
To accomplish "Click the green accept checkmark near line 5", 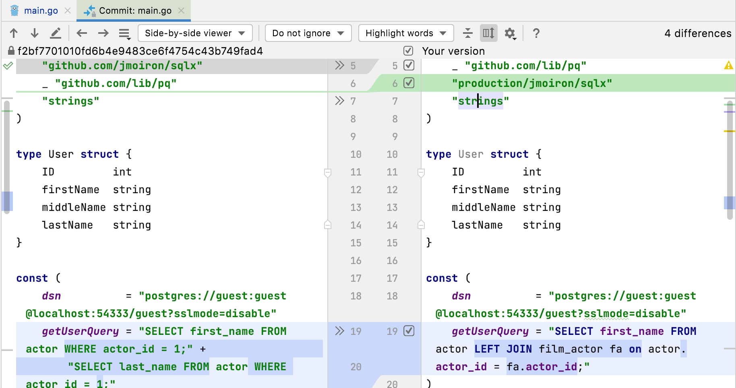I will (x=8, y=65).
